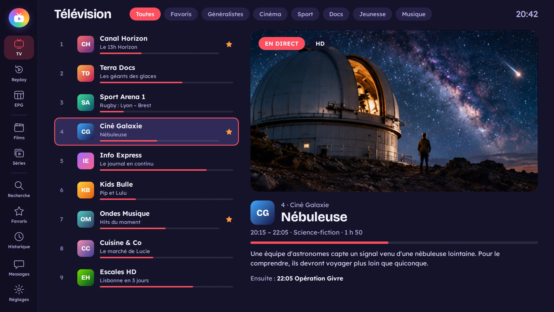This screenshot has height=312, width=554.
Task: Click program Le marché de Lucie
Action: pyautogui.click(x=125, y=251)
